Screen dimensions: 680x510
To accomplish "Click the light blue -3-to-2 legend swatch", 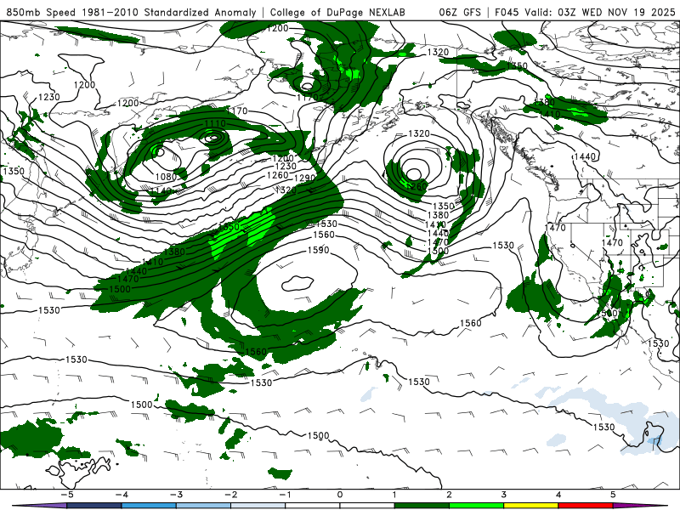I will click(x=203, y=506).
